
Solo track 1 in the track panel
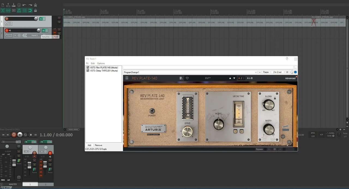(x=59, y=22)
